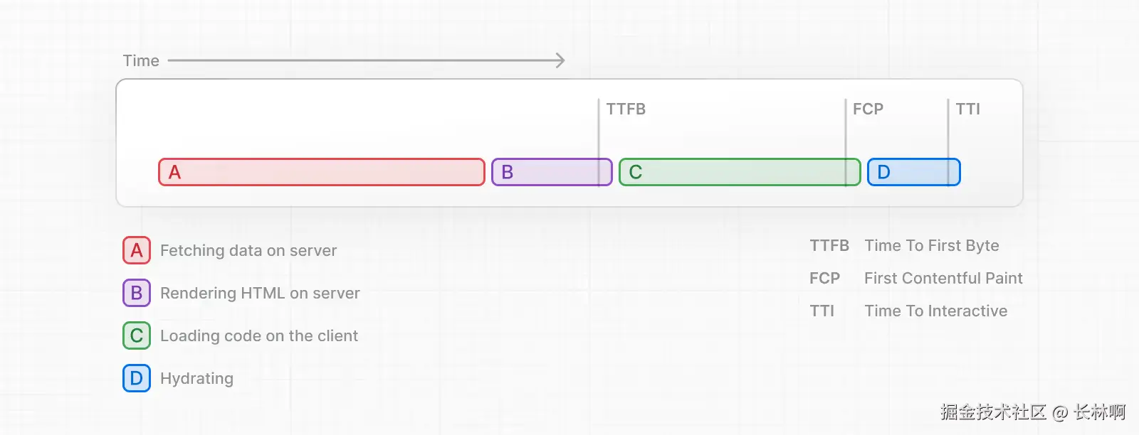Click the TTI marker label above the timeline bars
1139x435 pixels.
point(967,109)
